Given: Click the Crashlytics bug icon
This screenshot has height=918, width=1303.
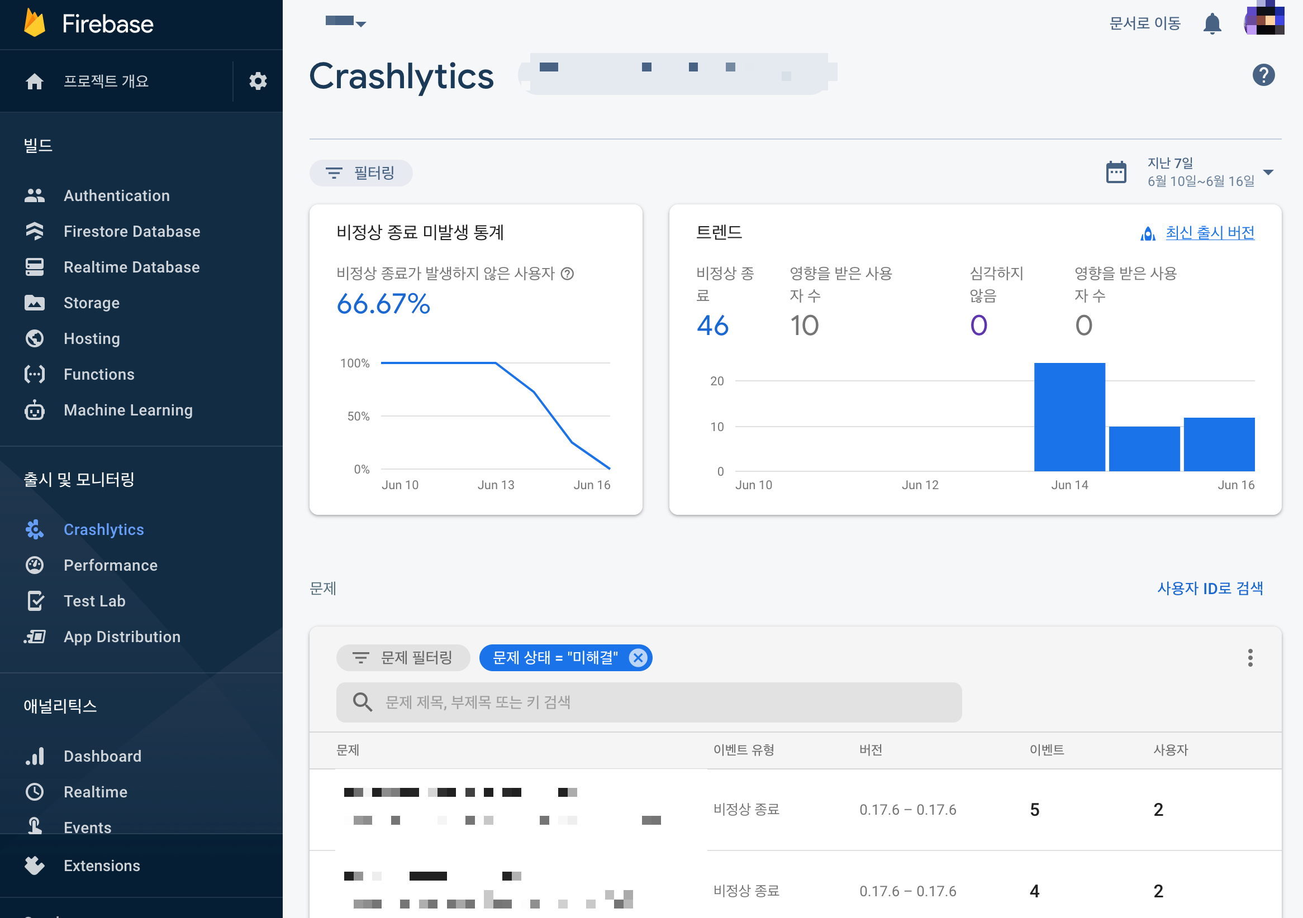Looking at the screenshot, I should coord(35,529).
